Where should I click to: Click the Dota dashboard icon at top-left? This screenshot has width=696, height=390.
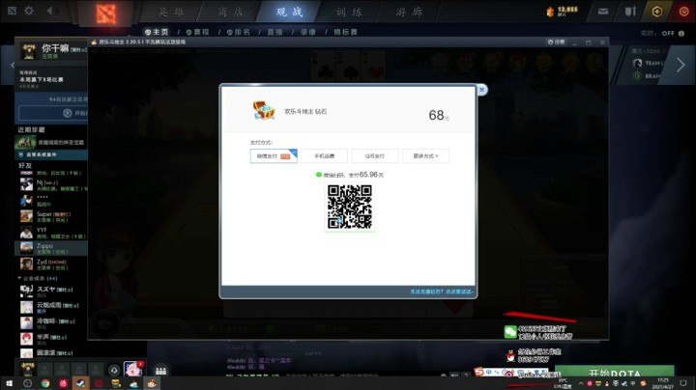pyautogui.click(x=12, y=11)
